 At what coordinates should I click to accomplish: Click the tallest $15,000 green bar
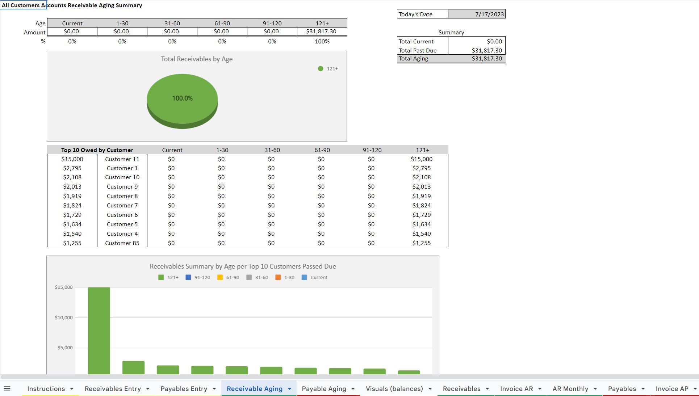[x=99, y=330]
